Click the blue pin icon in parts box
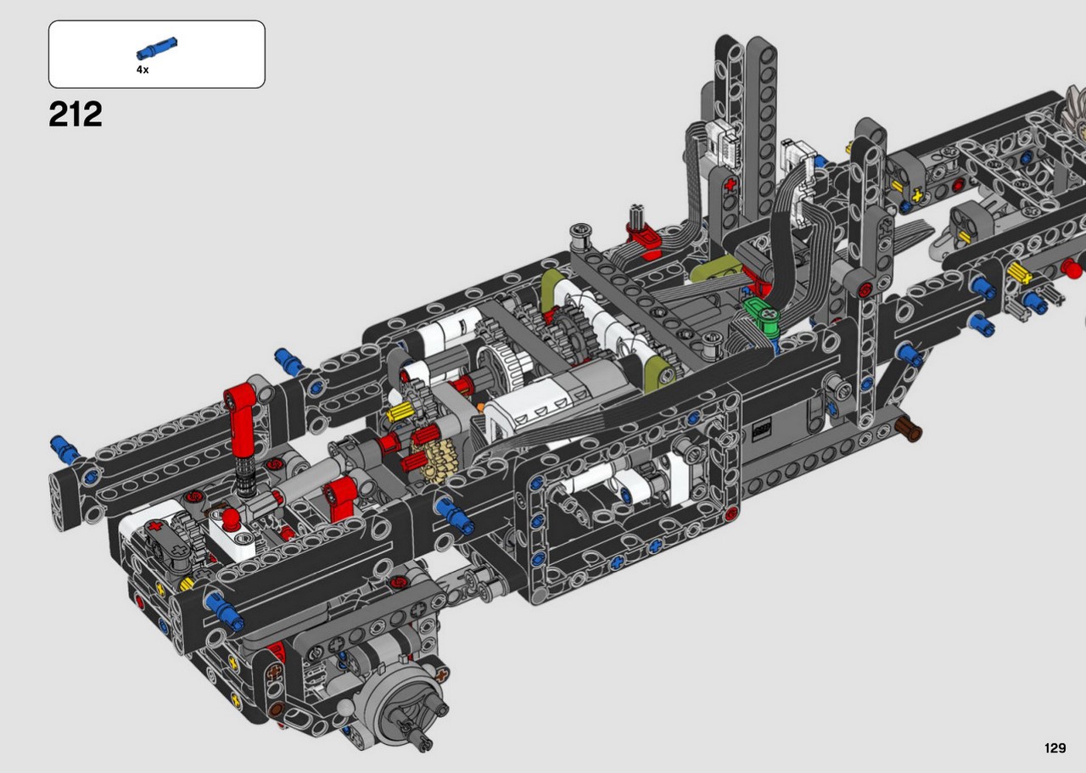The image size is (1086, 773). pos(157,48)
